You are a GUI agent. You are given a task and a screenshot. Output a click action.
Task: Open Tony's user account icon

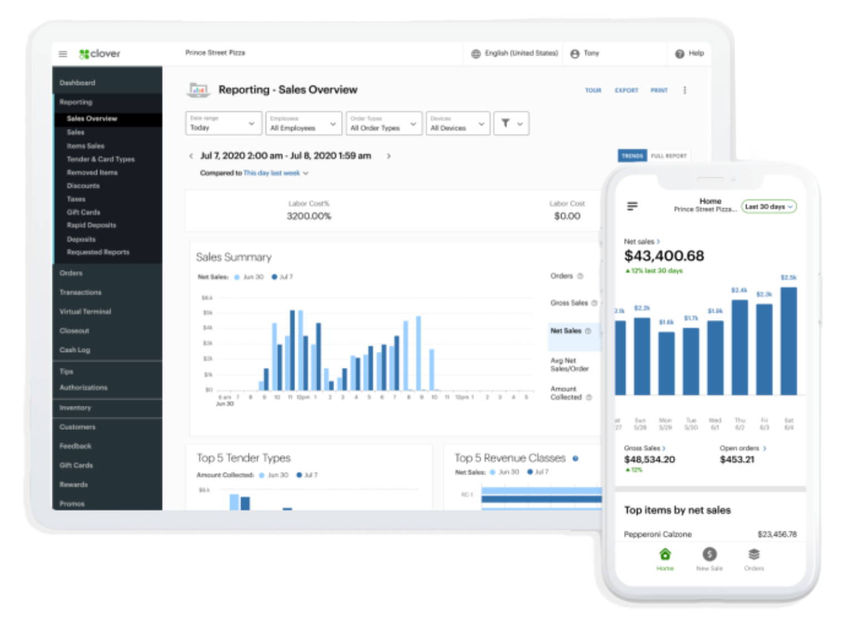(575, 54)
